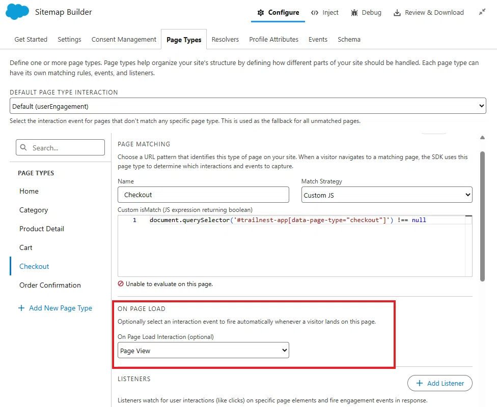Expand the On Page Load Interaction dropdown
Image resolution: width=497 pixels, height=407 pixels.
coord(203,351)
